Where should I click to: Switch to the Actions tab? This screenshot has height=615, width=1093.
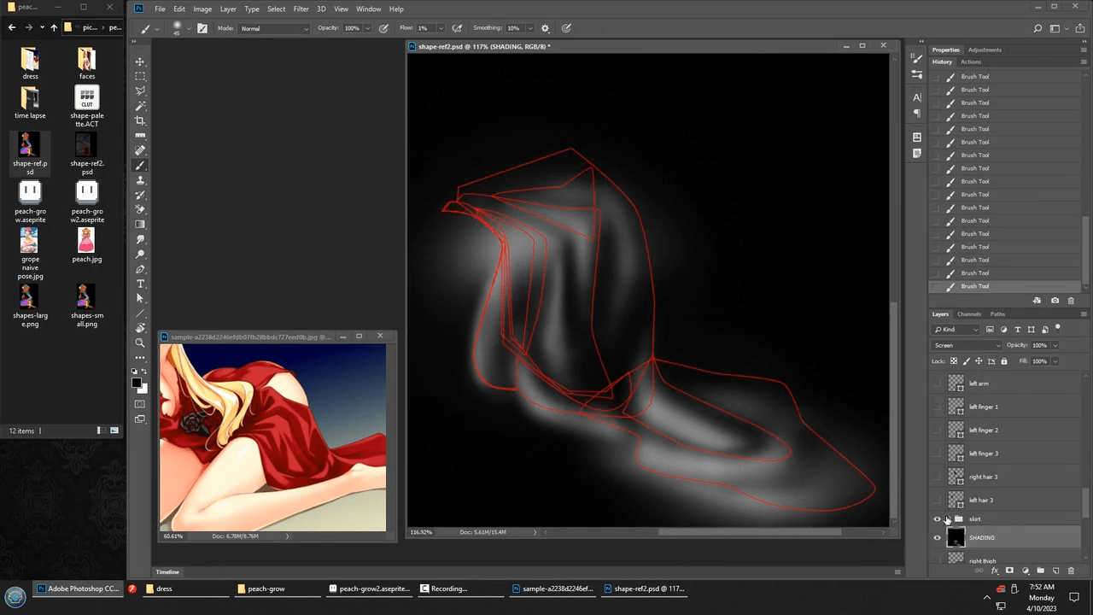click(x=970, y=61)
